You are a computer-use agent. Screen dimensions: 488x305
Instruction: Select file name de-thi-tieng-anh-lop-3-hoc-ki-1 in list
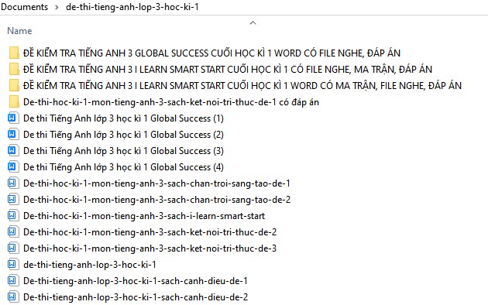[x=90, y=265]
